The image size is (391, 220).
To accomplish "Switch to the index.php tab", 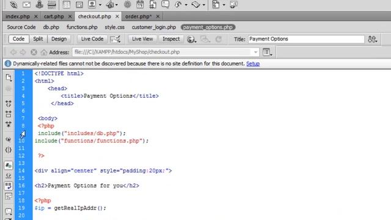I will (18, 16).
